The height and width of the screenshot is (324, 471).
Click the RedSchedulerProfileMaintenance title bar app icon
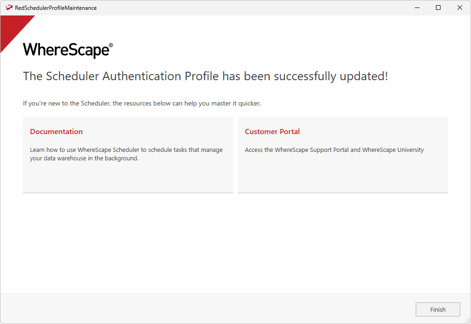[x=9, y=8]
